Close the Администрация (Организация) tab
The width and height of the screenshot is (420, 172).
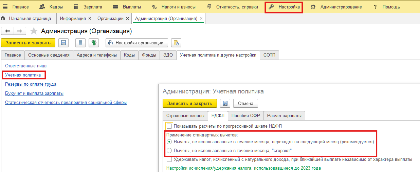click(x=201, y=19)
